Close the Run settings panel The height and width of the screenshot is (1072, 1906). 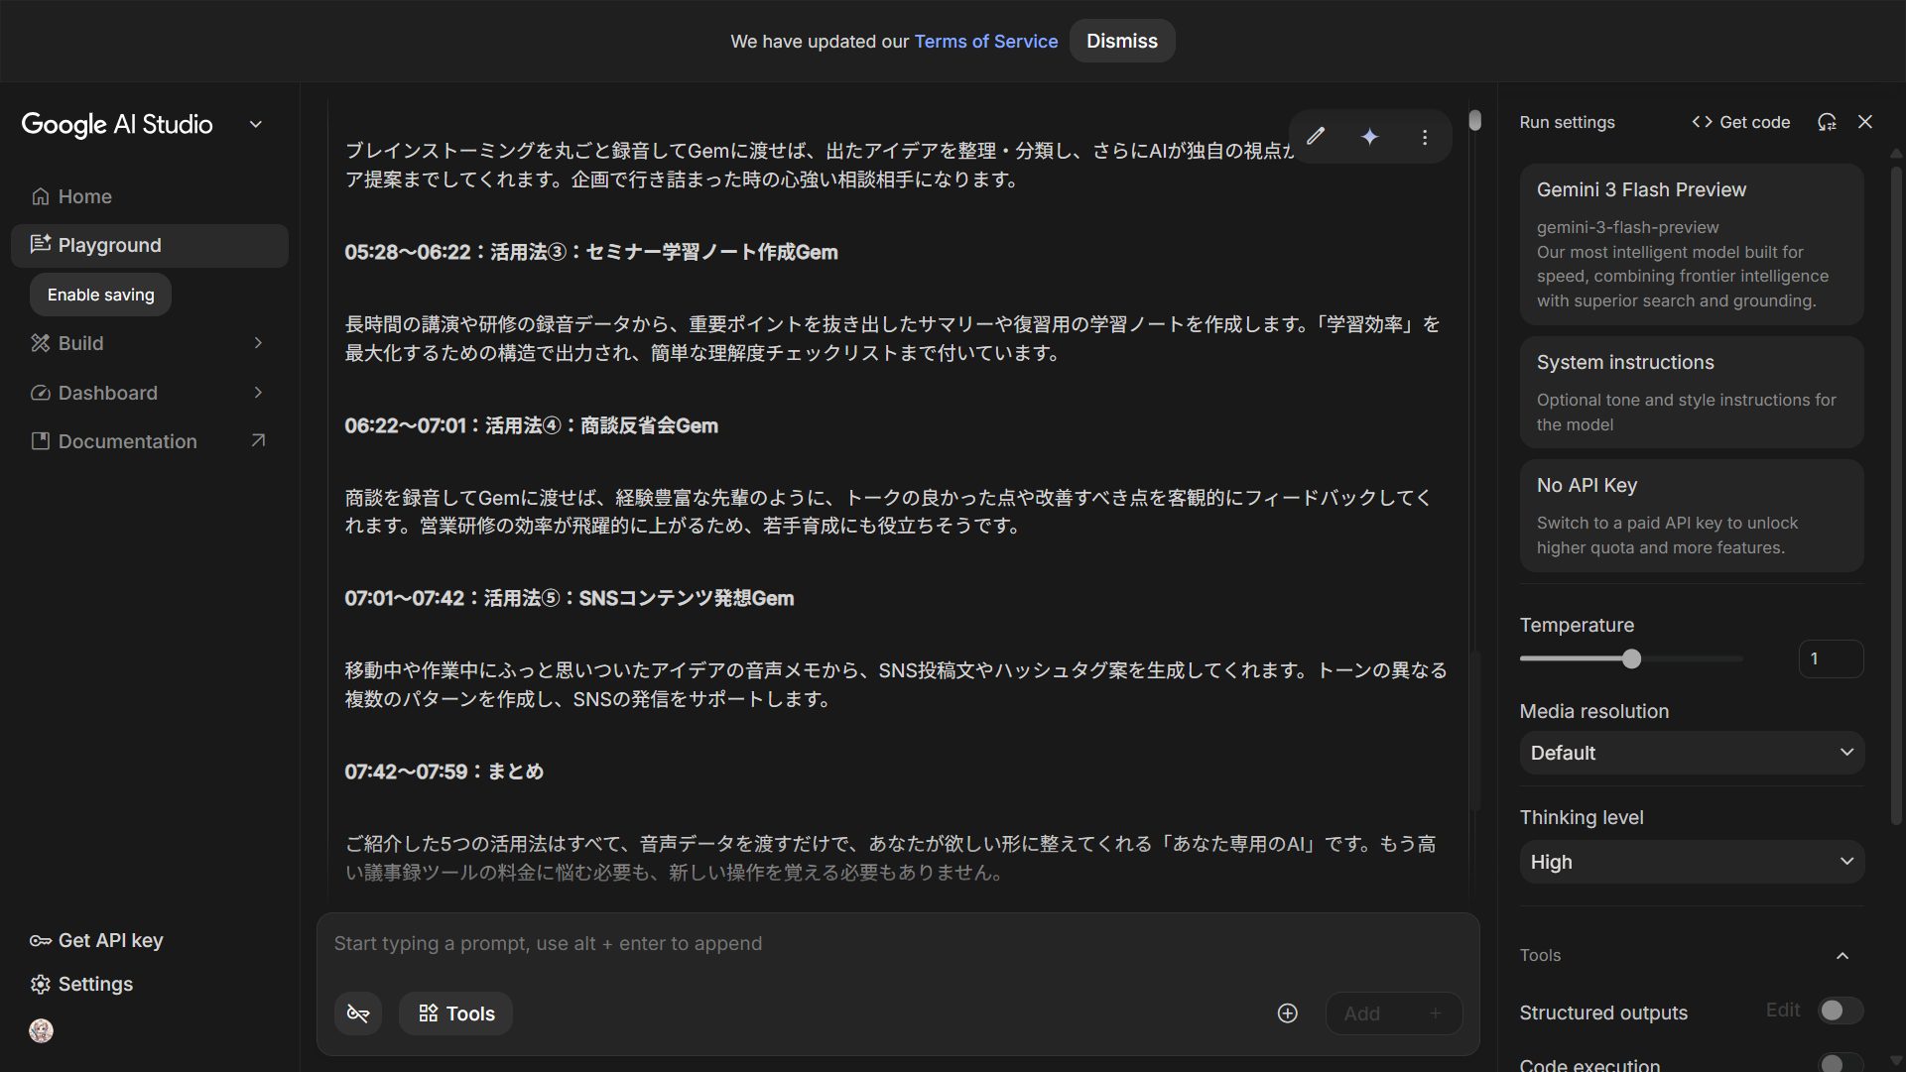point(1864,122)
